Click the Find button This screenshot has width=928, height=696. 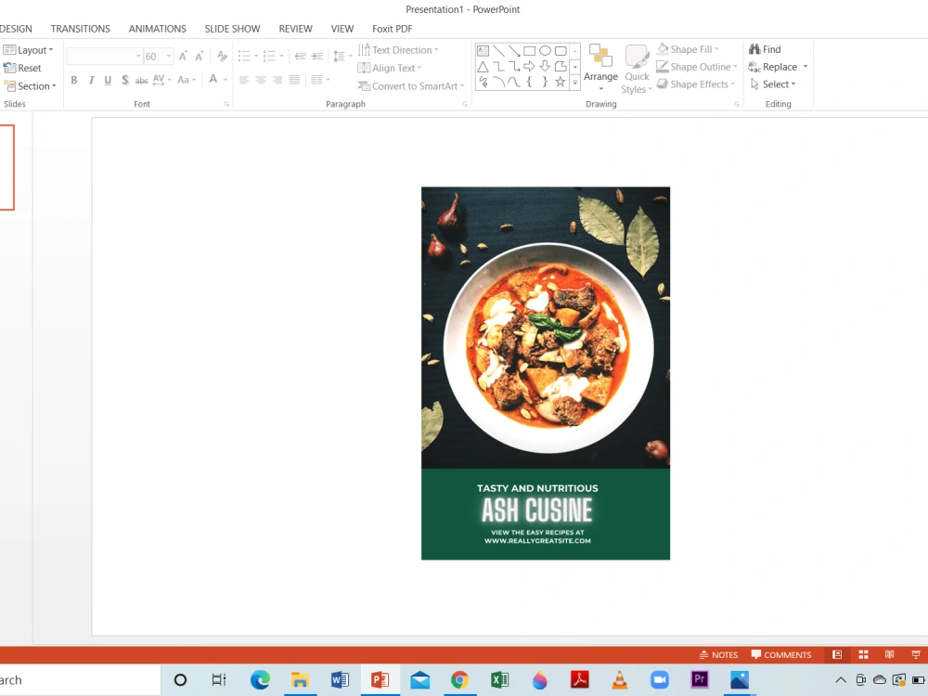click(x=765, y=49)
